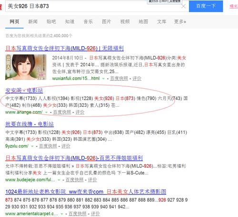
Task: Go to the 知道 tab
Action: 69,21
